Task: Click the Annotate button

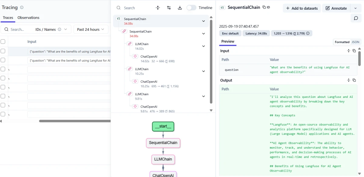Action: [336, 8]
